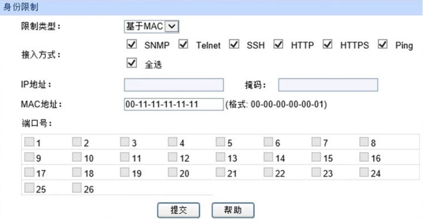
Task: Click the 掩码 mask input field
Action: click(328, 85)
